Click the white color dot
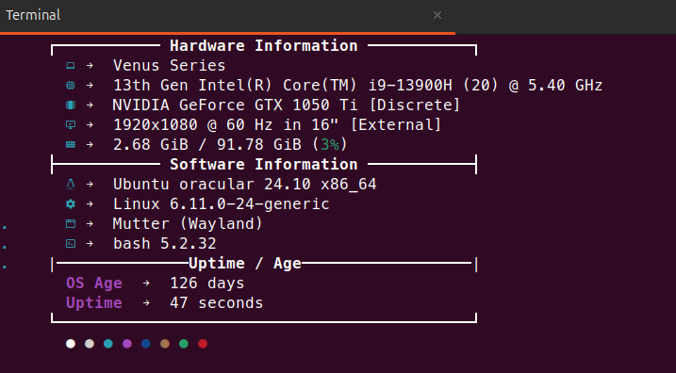This screenshot has width=676, height=373. tap(71, 344)
